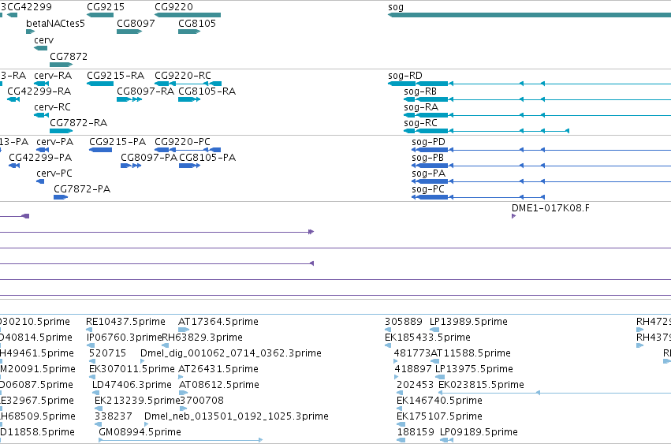Viewport: 671px width, 444px height.
Task: Click the 418897 EST label
Action: [x=412, y=370]
